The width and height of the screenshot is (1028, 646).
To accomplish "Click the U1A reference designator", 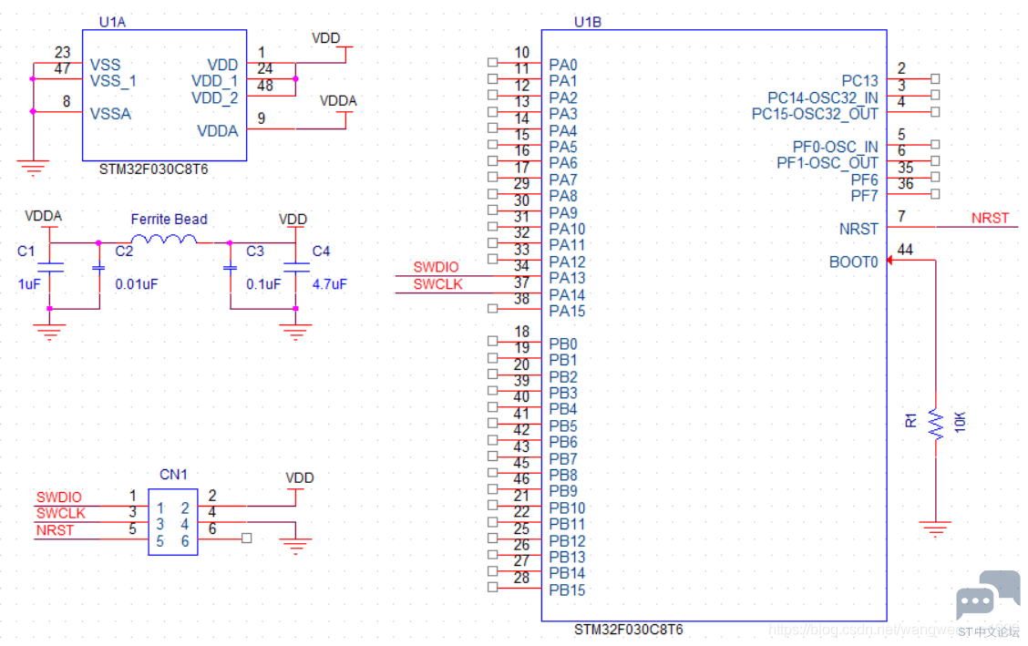I will click(112, 22).
